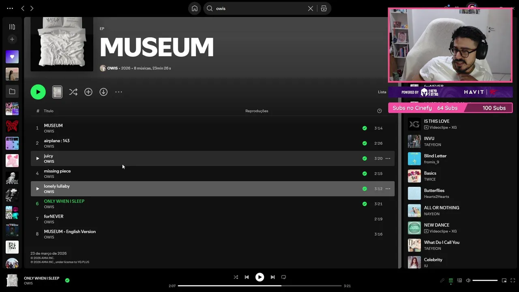Adjust the volume slider
The image size is (519, 292).
pyautogui.click(x=485, y=281)
